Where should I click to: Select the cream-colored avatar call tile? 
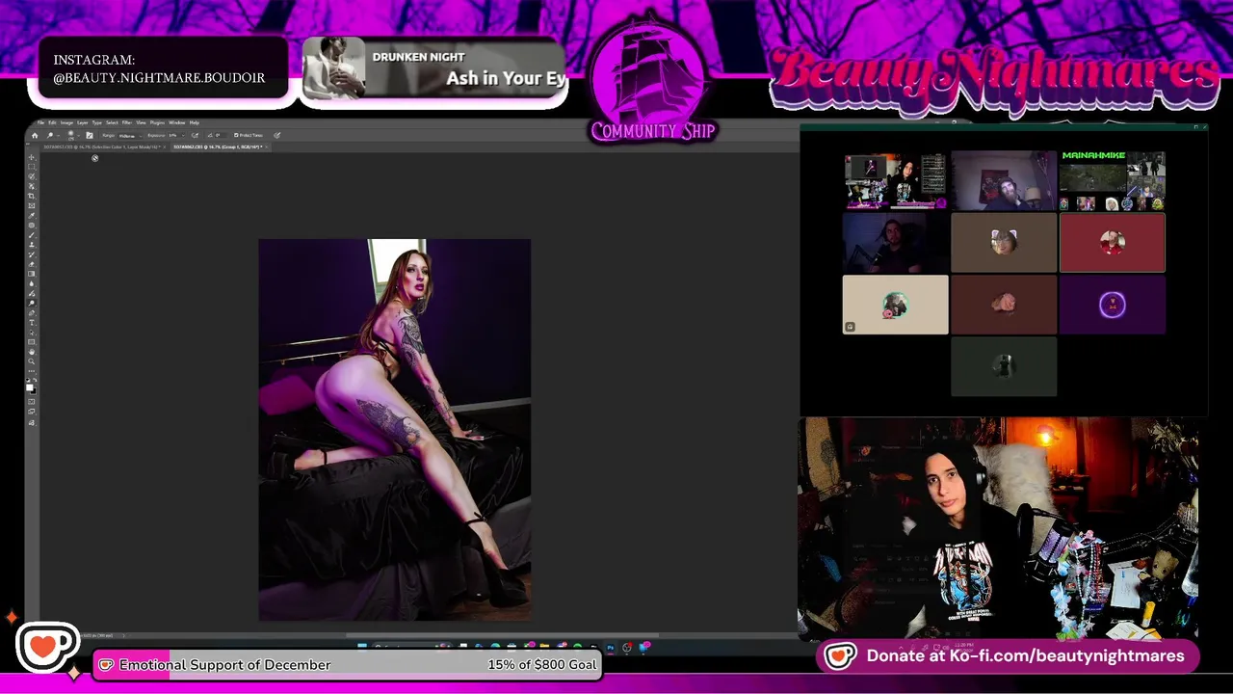[x=895, y=305]
